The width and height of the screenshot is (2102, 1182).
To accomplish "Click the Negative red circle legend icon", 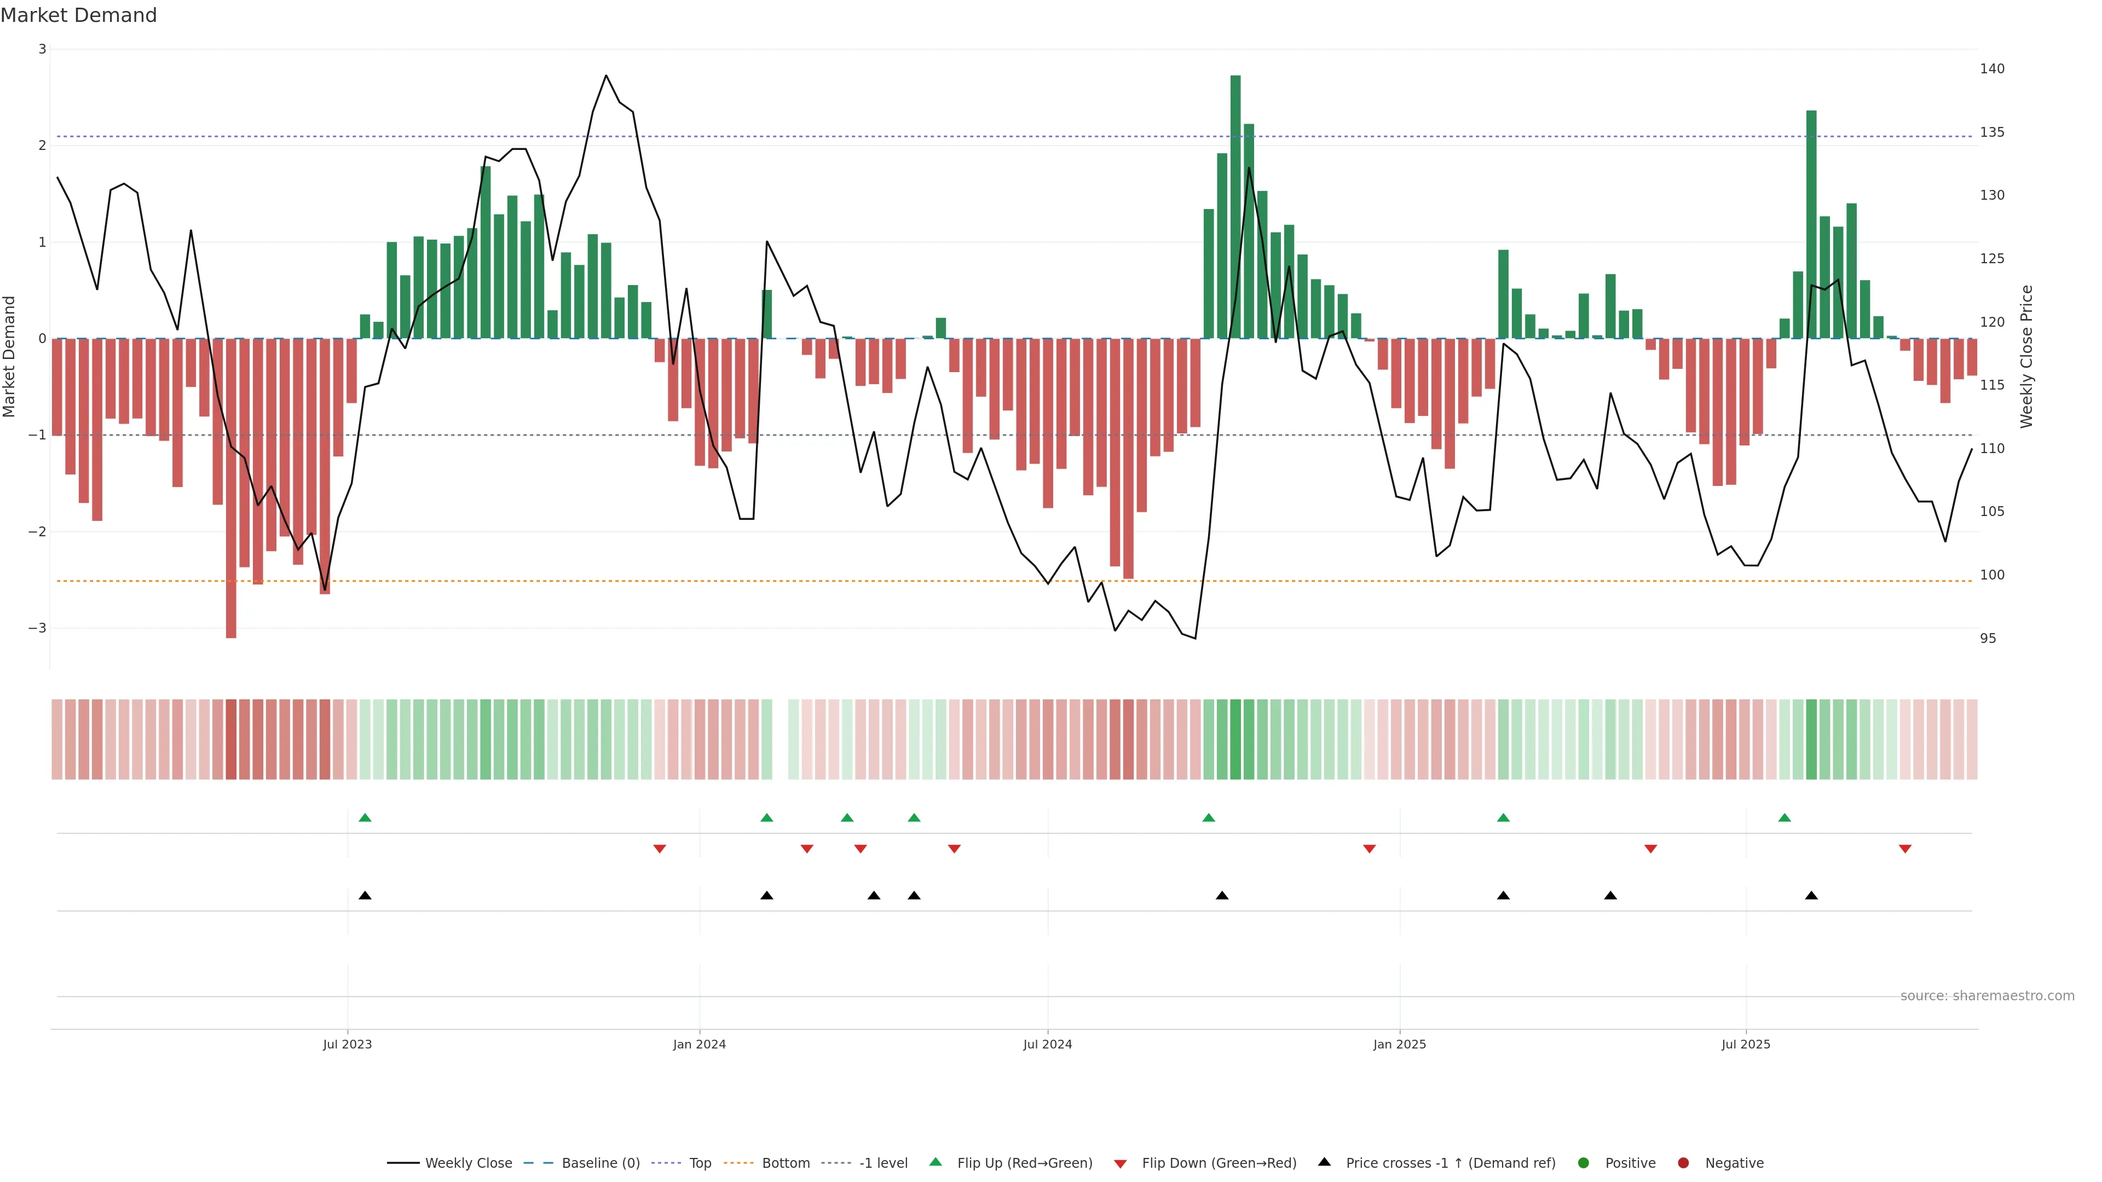I will pos(1683,1162).
